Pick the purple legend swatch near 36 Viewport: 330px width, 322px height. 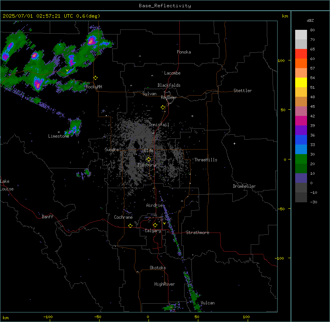tap(301, 130)
